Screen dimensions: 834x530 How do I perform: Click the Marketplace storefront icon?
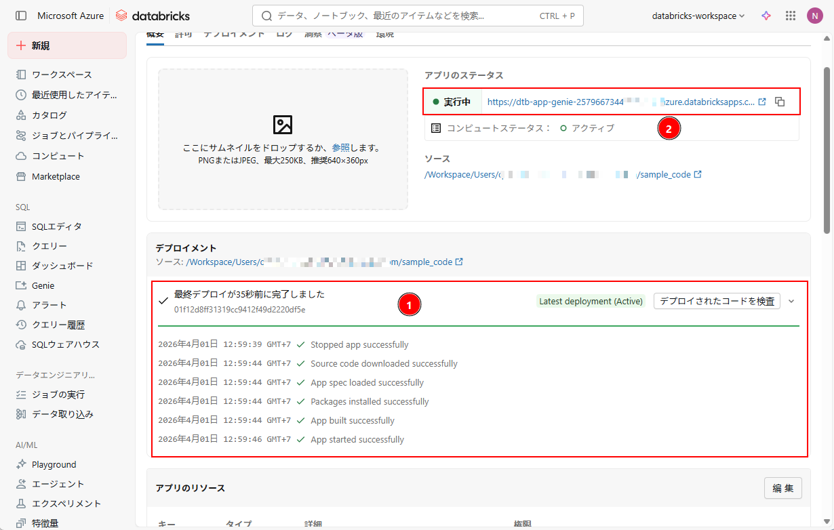[21, 176]
